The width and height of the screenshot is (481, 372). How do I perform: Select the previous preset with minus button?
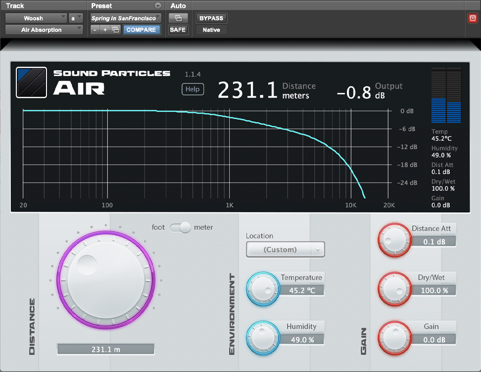click(x=95, y=30)
